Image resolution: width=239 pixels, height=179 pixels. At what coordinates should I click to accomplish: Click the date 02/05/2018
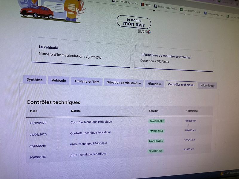pyautogui.click(x=38, y=146)
